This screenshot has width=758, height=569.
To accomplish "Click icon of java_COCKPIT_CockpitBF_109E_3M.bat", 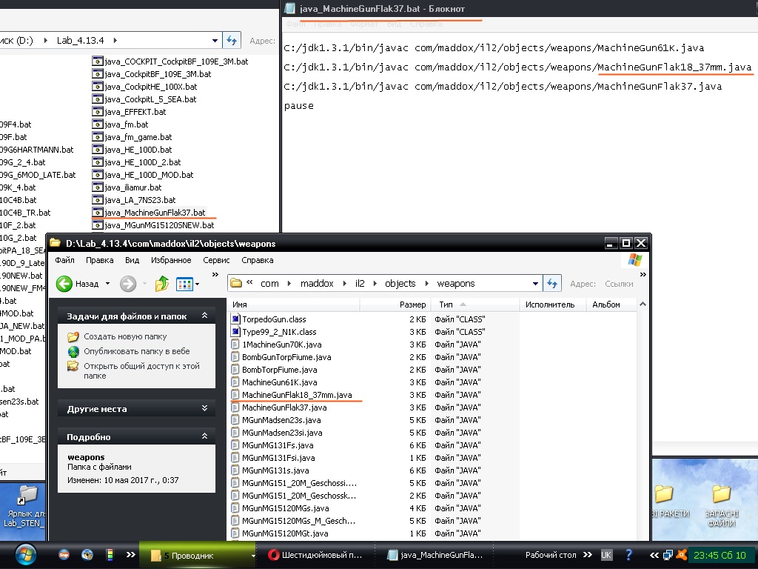I will [98, 61].
